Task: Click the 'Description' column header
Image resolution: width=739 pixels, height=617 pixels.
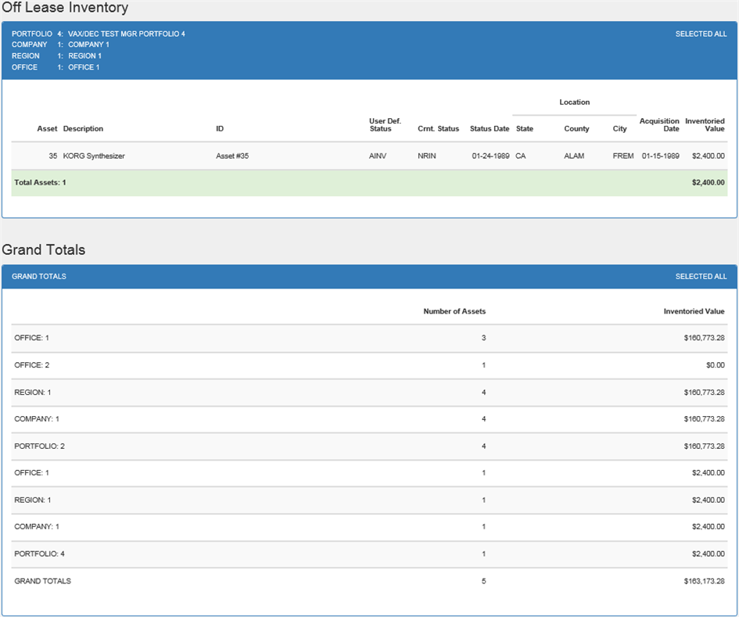Action: [x=83, y=129]
